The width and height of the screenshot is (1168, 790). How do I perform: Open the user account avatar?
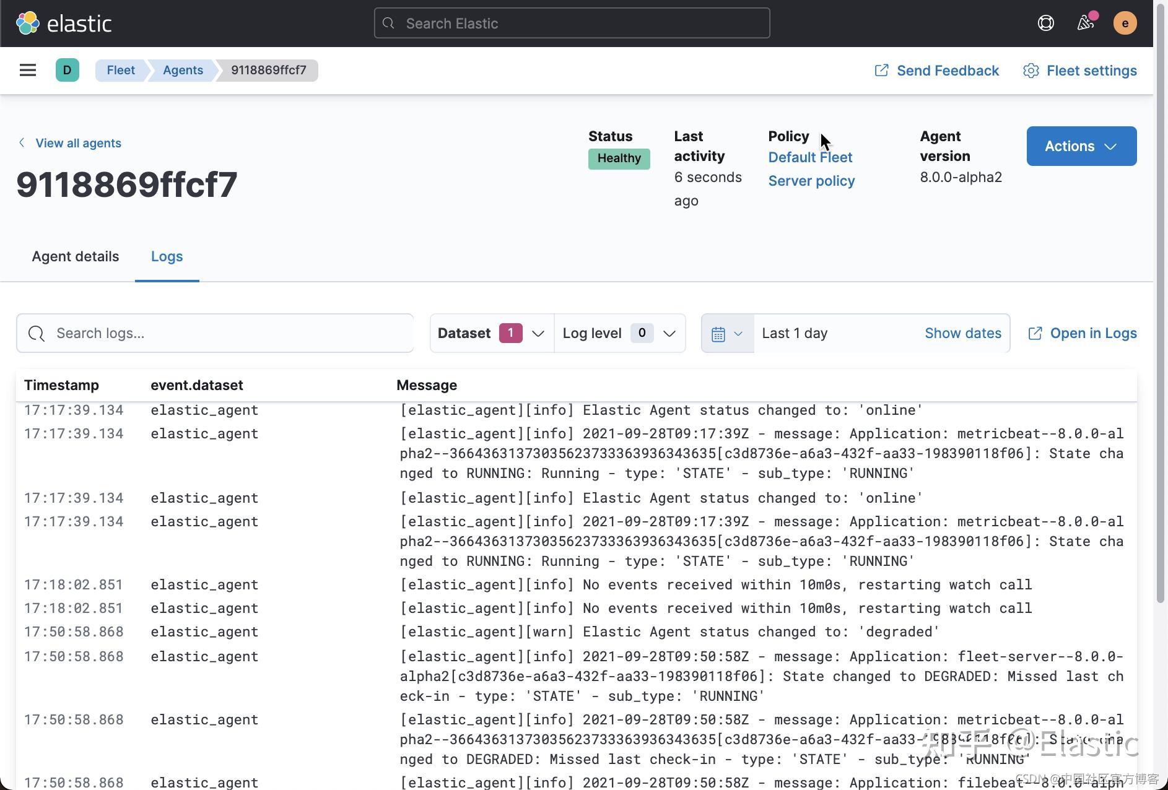coord(1126,23)
